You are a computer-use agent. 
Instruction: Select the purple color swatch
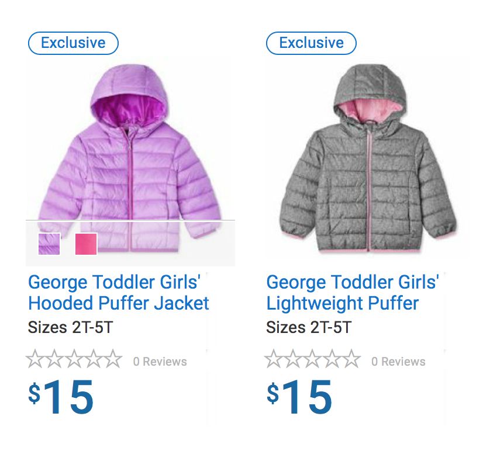pos(49,244)
